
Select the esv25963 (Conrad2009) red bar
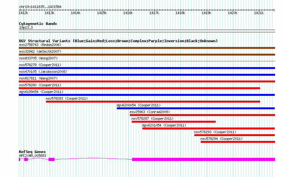(203, 115)
